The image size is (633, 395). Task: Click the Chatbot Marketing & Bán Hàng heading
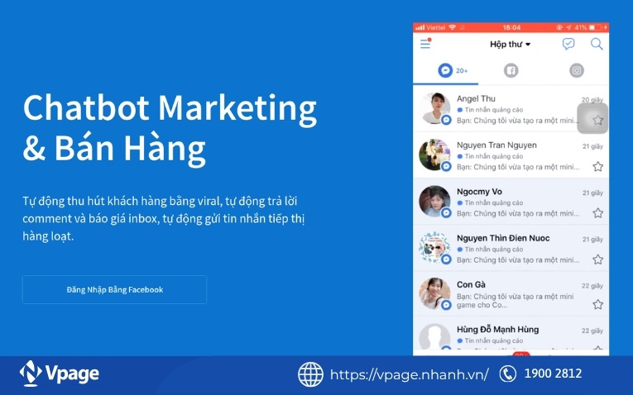point(170,129)
